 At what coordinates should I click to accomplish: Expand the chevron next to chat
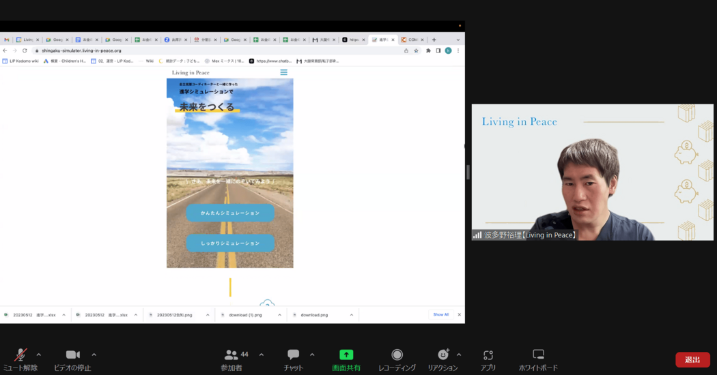[312, 355]
